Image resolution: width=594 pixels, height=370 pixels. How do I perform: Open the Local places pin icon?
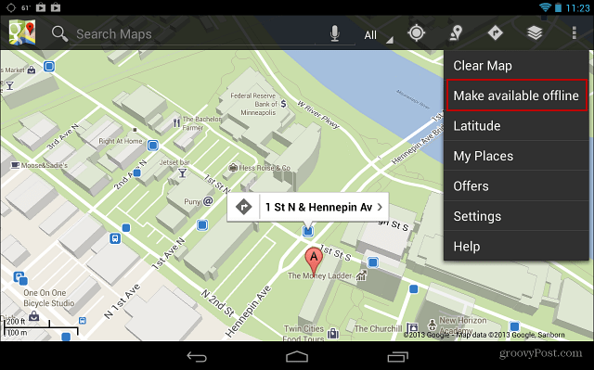[456, 32]
